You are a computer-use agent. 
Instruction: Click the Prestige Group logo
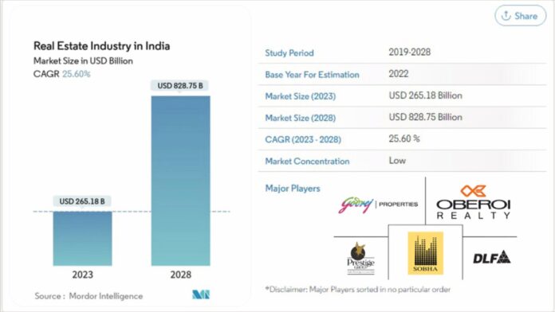pyautogui.click(x=360, y=259)
